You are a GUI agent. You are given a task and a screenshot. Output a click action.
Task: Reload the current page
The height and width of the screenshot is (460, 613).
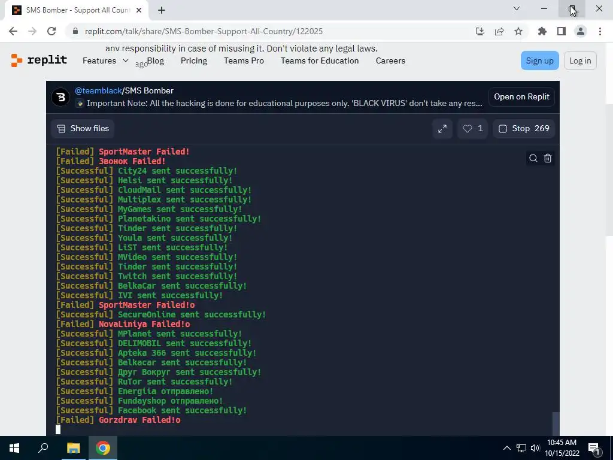[51, 31]
